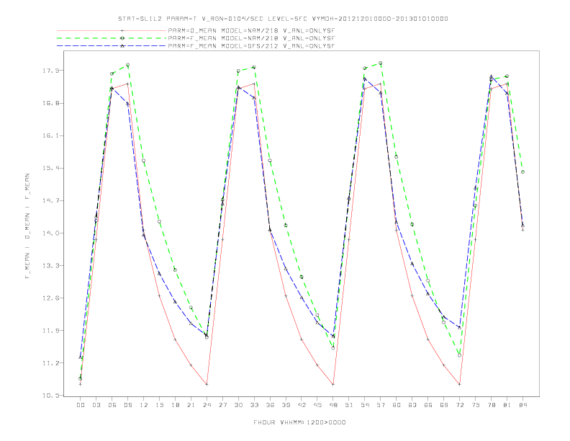Click the chart title starting with STAT=SL1L2
570x441 pixels.
tap(283, 19)
